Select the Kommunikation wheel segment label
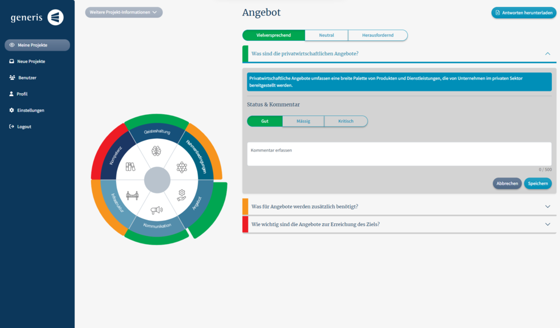 coord(157,225)
